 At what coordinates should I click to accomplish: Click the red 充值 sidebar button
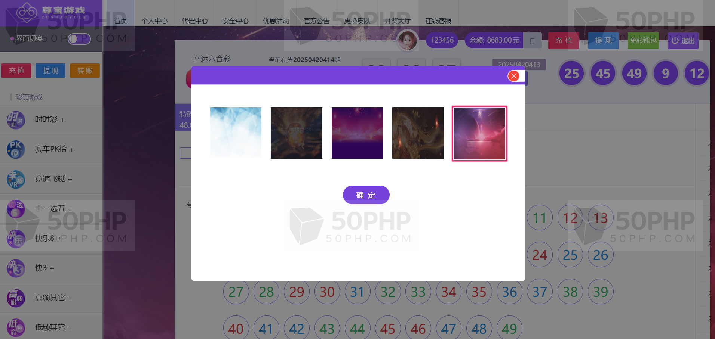16,71
